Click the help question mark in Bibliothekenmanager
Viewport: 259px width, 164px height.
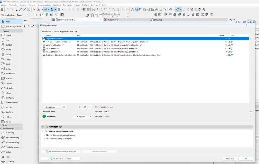(247, 25)
